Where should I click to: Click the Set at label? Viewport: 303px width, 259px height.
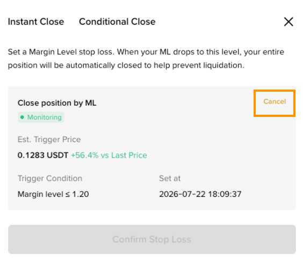click(x=170, y=179)
